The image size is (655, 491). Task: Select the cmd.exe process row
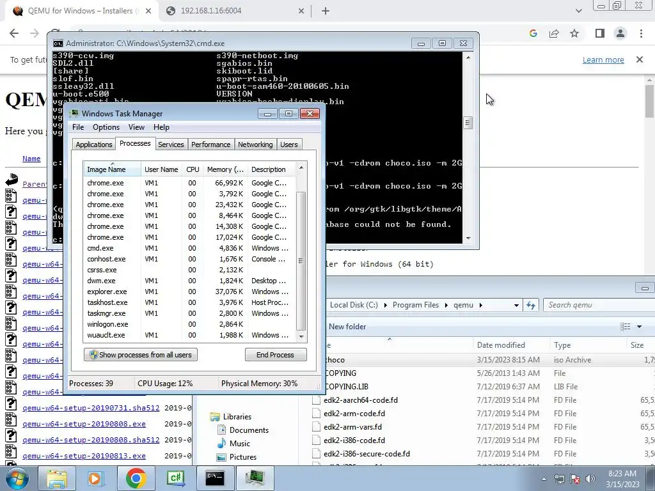tap(189, 248)
